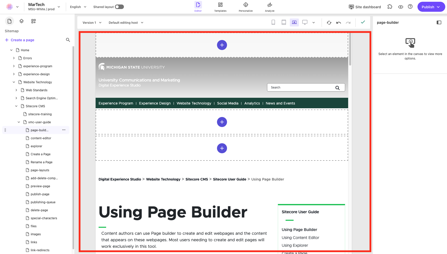Switch to the Templates tab

coord(220,7)
